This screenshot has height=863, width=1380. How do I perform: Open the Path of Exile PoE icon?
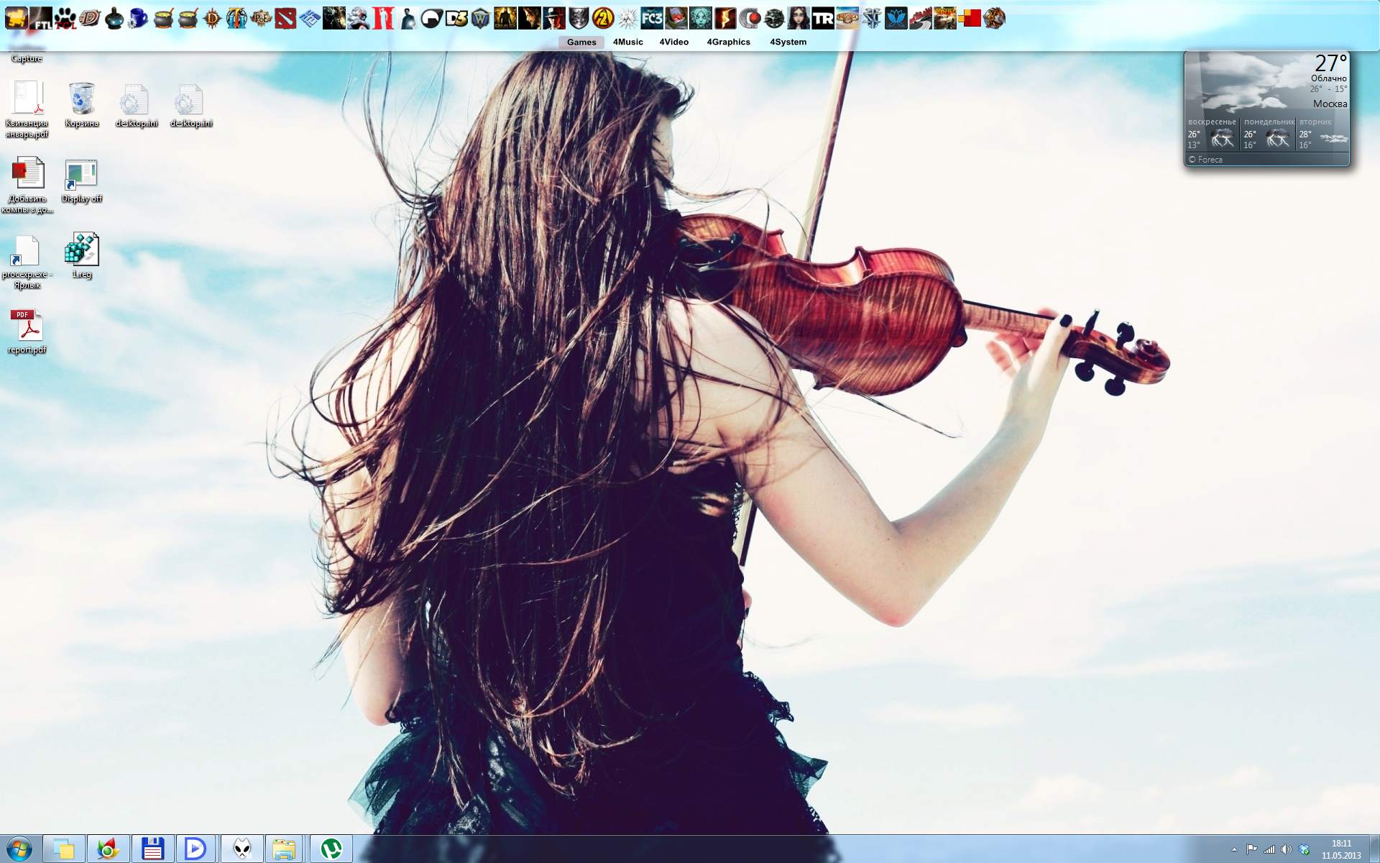(x=261, y=18)
